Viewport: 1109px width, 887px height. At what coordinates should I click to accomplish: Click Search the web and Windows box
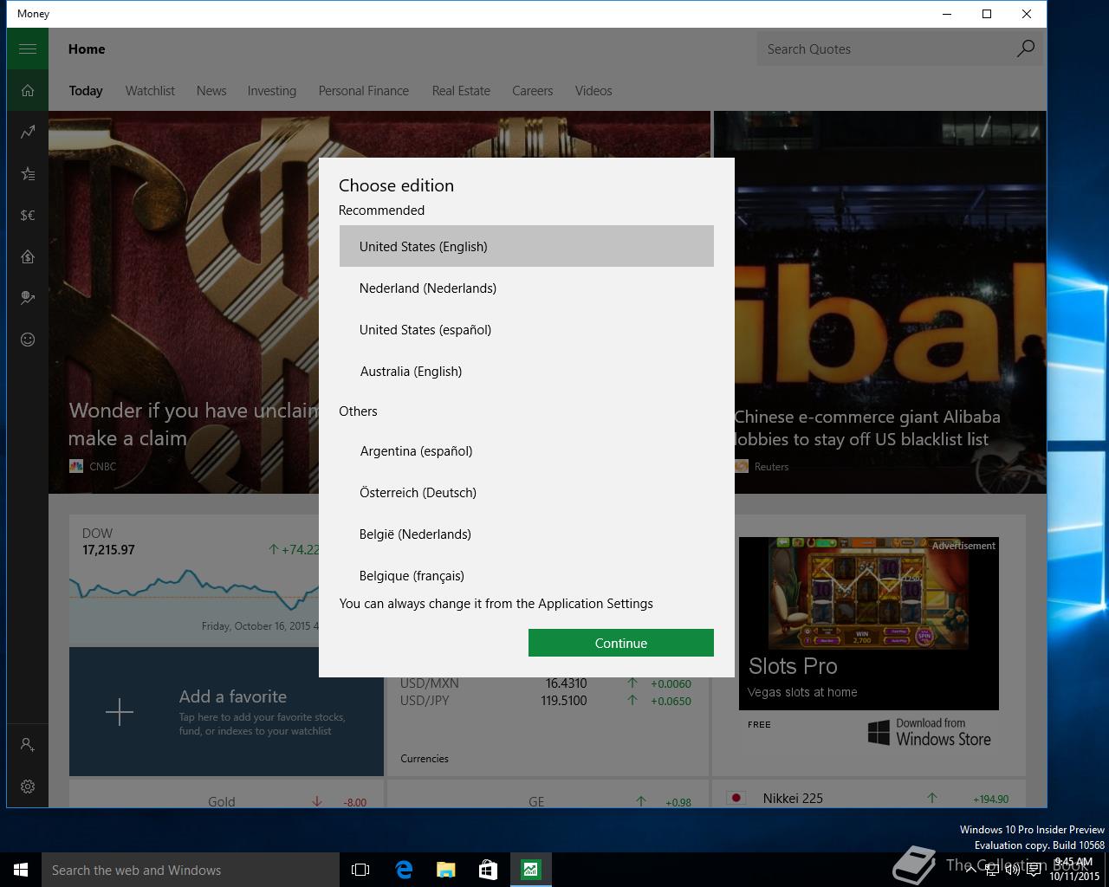coord(190,870)
